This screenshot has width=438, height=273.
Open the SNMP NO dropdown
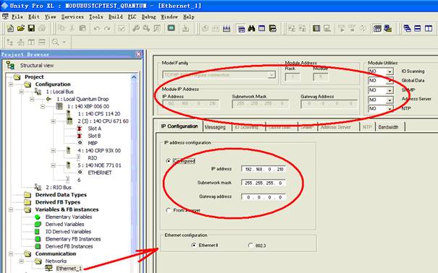coord(389,90)
